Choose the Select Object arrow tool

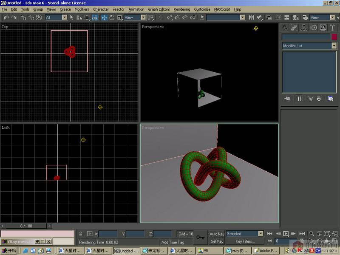tap(71, 17)
